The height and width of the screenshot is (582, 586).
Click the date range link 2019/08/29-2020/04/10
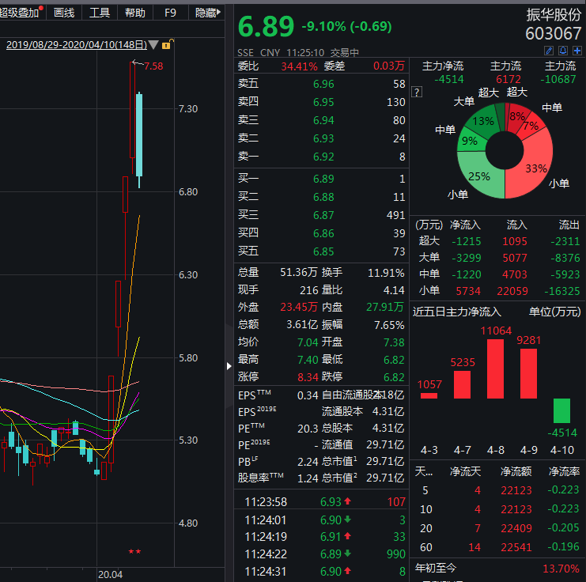[x=77, y=45]
